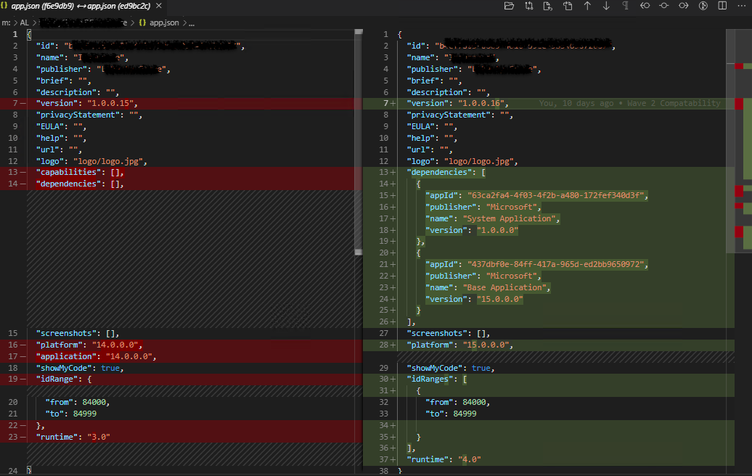Click the left pane vertical scrollbar thumb

click(x=359, y=142)
